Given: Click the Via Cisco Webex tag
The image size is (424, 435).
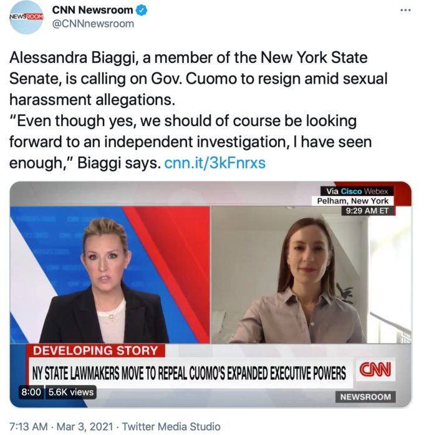Looking at the screenshot, I should click(357, 191).
